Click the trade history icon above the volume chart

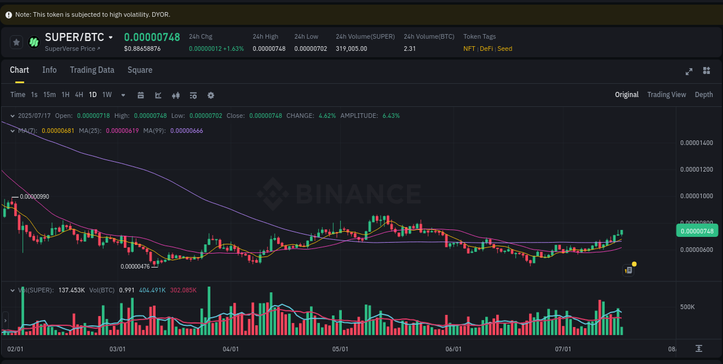point(628,270)
